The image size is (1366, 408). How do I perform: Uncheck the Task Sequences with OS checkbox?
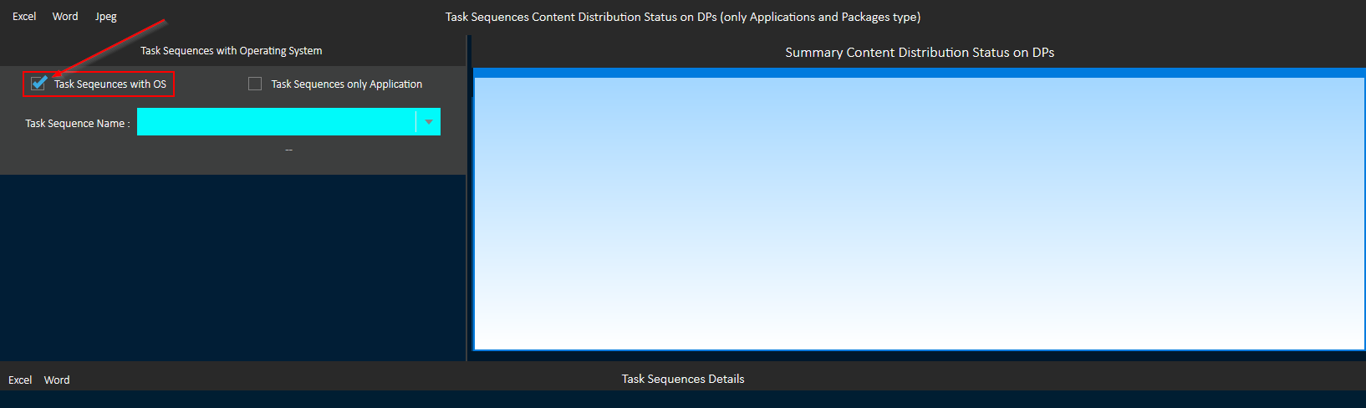click(38, 83)
